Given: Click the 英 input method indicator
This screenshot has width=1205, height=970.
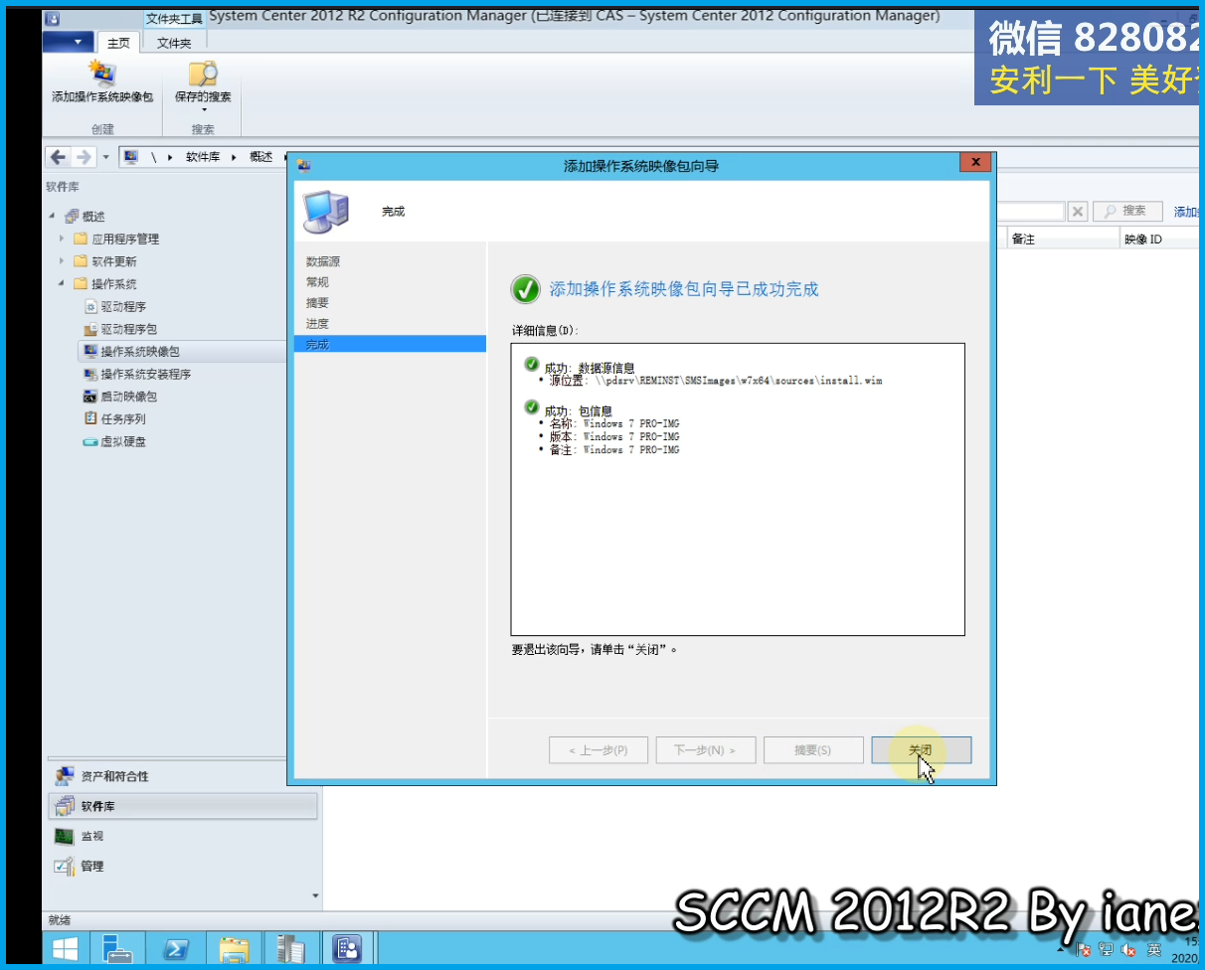Looking at the screenshot, I should (1154, 950).
